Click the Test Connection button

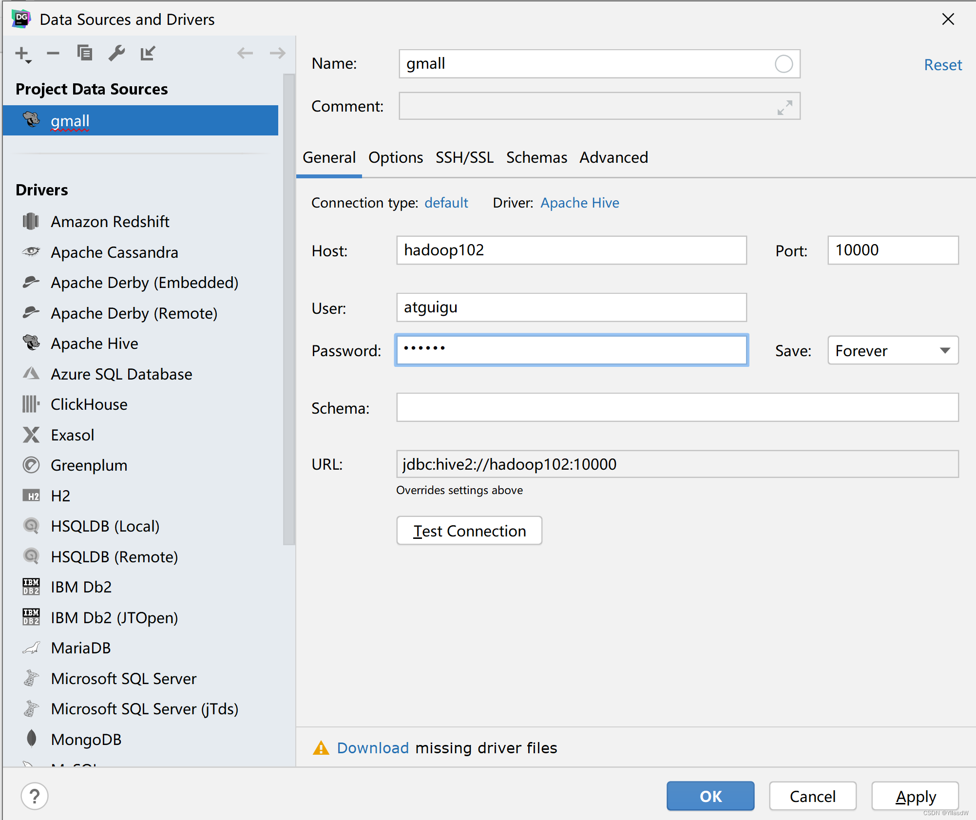(x=469, y=531)
